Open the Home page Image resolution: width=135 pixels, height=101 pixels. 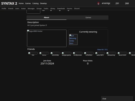point(21,3)
